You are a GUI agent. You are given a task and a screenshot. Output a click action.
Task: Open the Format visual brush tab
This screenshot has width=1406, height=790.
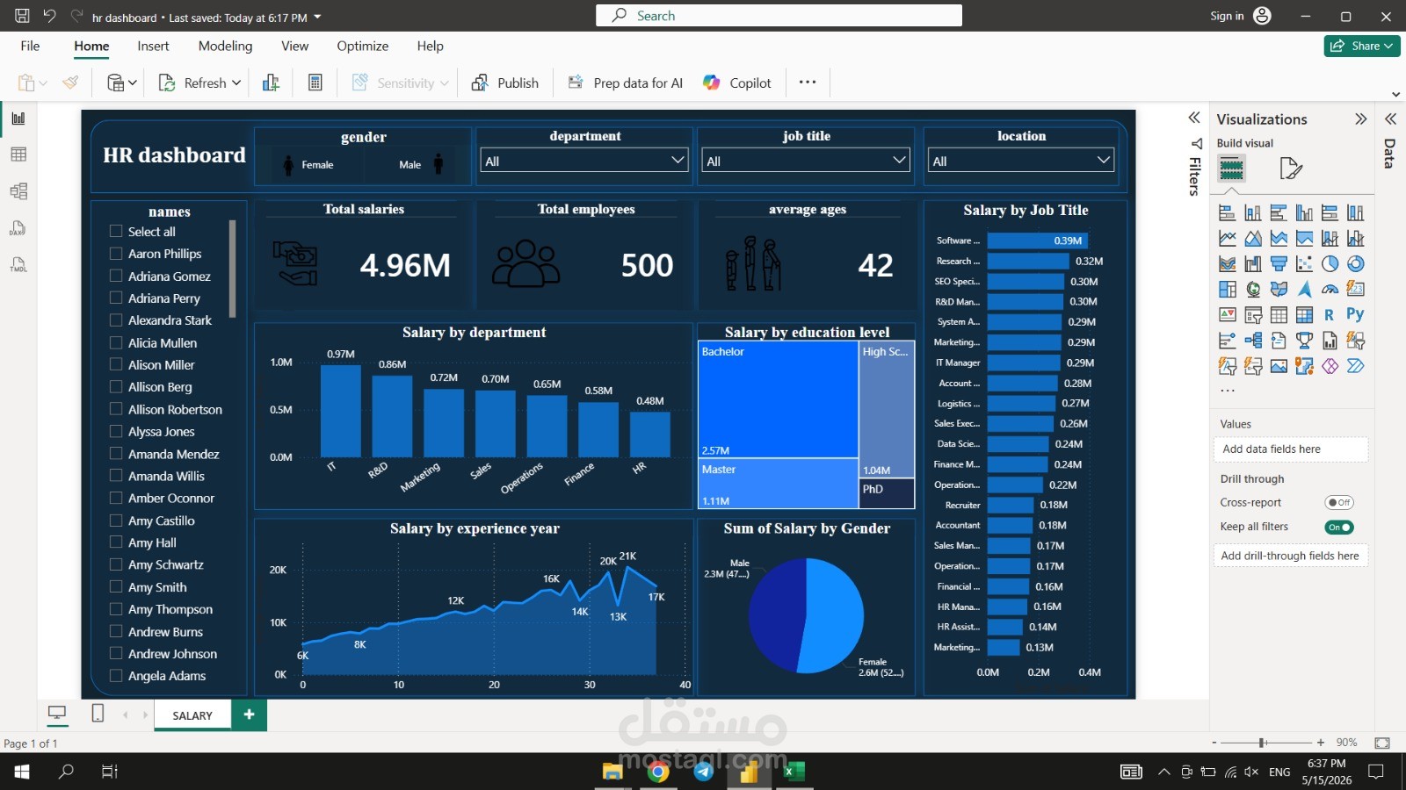(1290, 168)
